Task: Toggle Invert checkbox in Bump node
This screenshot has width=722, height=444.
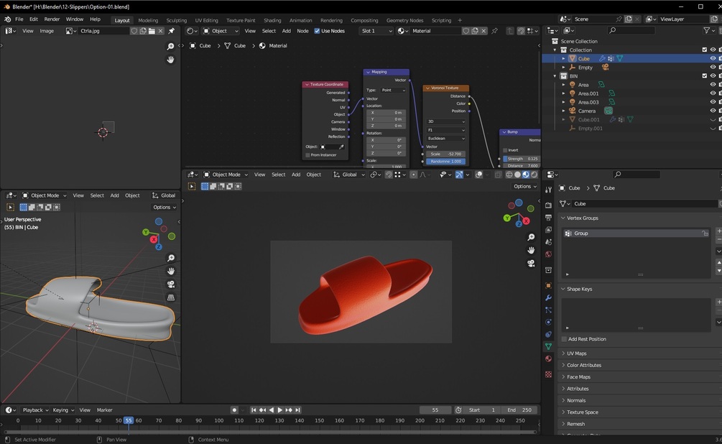Action: tap(505, 150)
